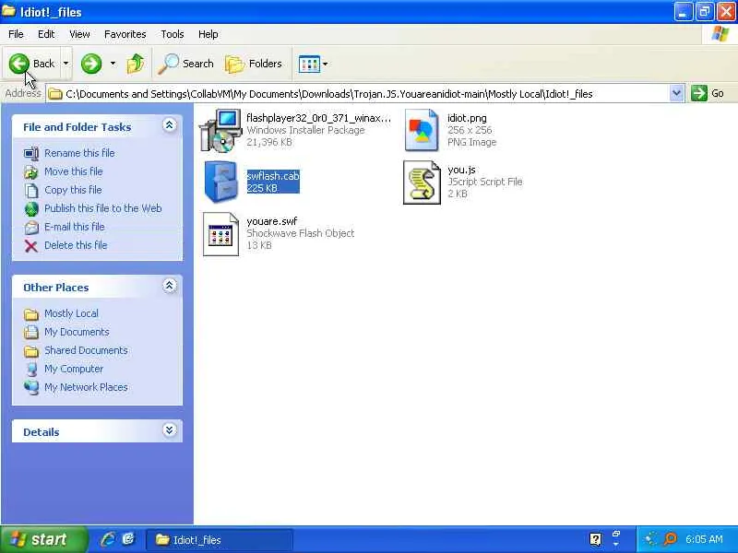Click Delete this file
This screenshot has width=738, height=553.
[x=76, y=245]
